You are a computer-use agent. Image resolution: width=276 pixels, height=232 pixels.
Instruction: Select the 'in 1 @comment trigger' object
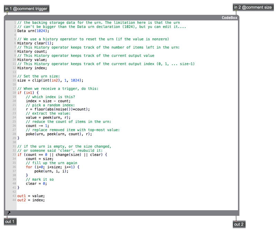27,9
